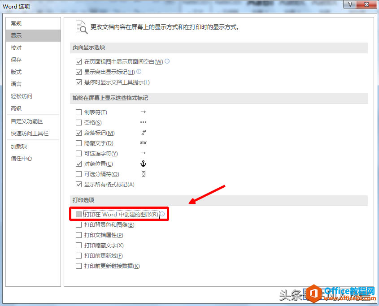The image size is (379, 306).
Task: Enable 打印隐藏文字 checkbox
Action: (78, 245)
